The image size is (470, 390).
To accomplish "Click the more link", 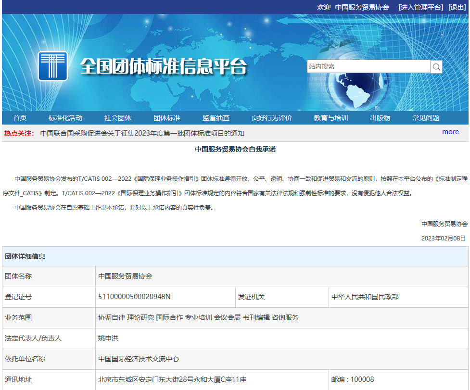I will tap(450, 132).
